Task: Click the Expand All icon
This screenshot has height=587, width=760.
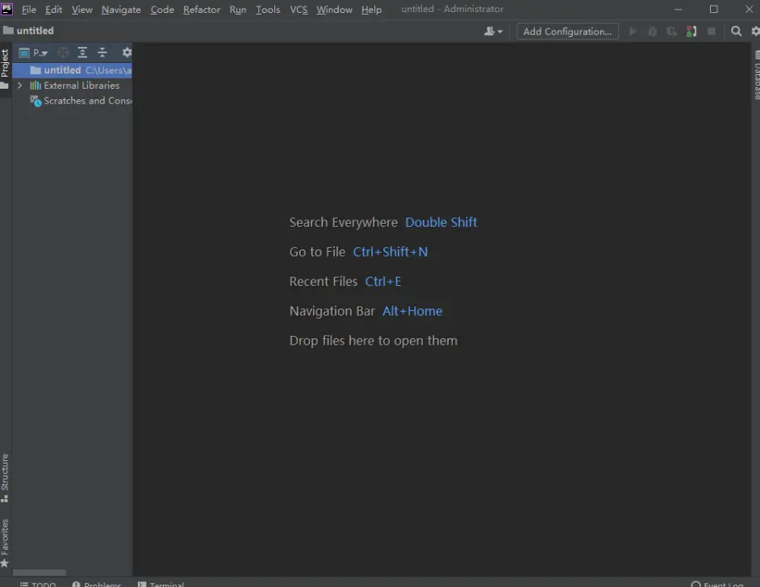Action: click(82, 52)
